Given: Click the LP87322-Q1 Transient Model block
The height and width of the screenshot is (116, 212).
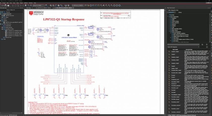Looking at the screenshot, I should point(69,49).
